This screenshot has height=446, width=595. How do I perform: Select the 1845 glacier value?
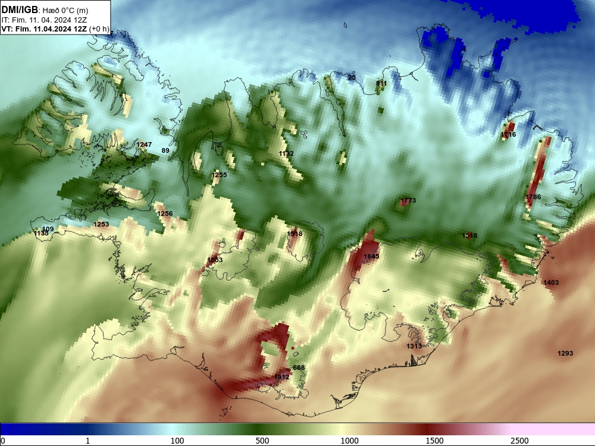point(371,257)
